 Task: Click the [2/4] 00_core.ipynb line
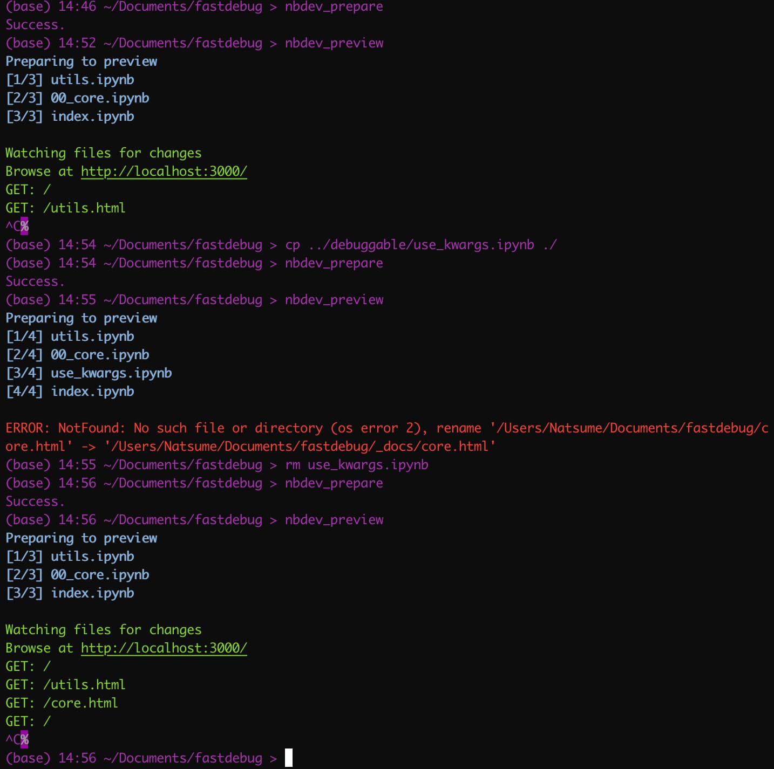78,355
